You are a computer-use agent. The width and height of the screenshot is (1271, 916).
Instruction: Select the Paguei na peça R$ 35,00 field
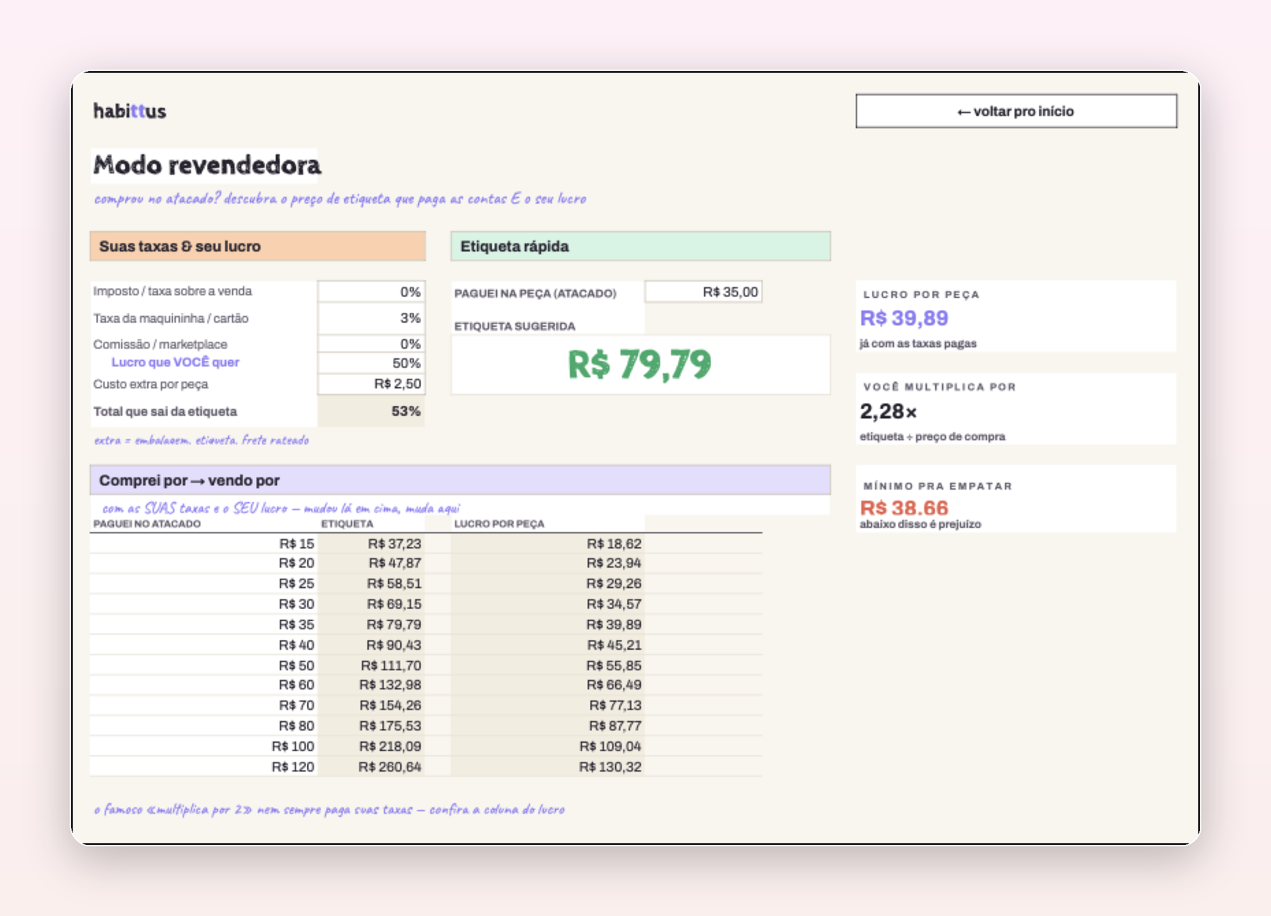pyautogui.click(x=703, y=292)
